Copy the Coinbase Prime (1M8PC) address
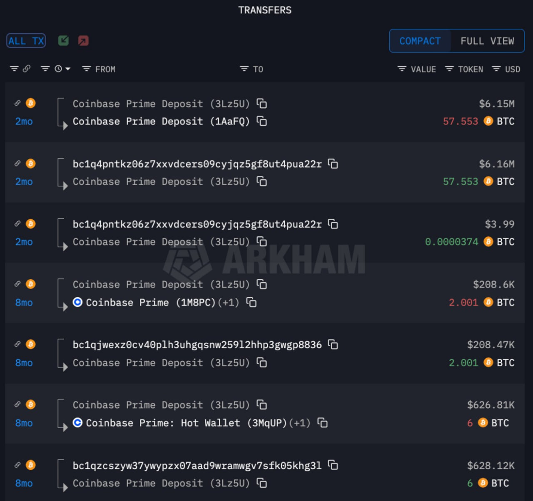 (x=251, y=302)
